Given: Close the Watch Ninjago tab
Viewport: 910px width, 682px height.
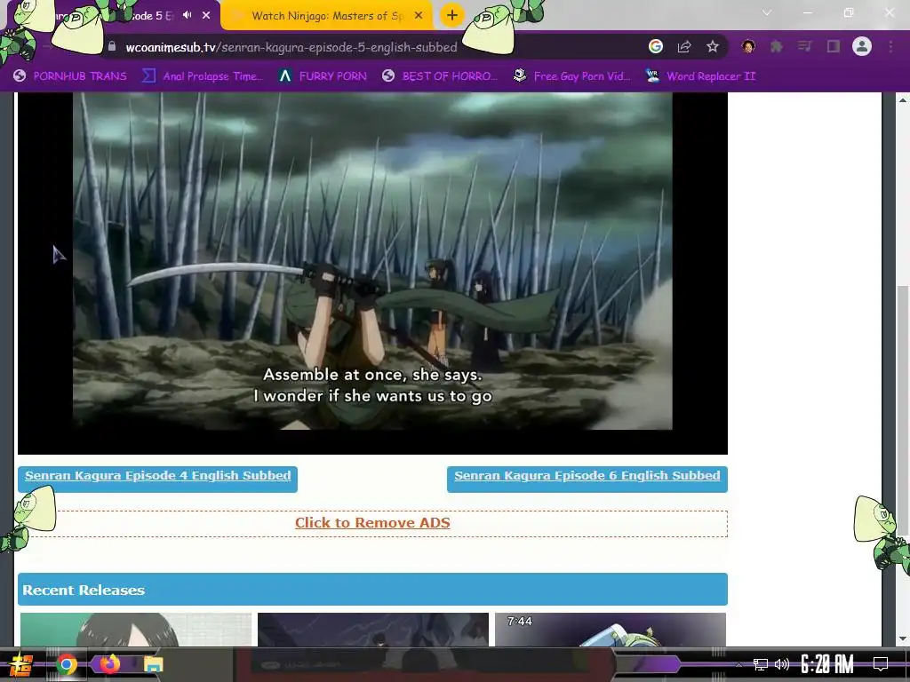Looking at the screenshot, I should pos(419,16).
